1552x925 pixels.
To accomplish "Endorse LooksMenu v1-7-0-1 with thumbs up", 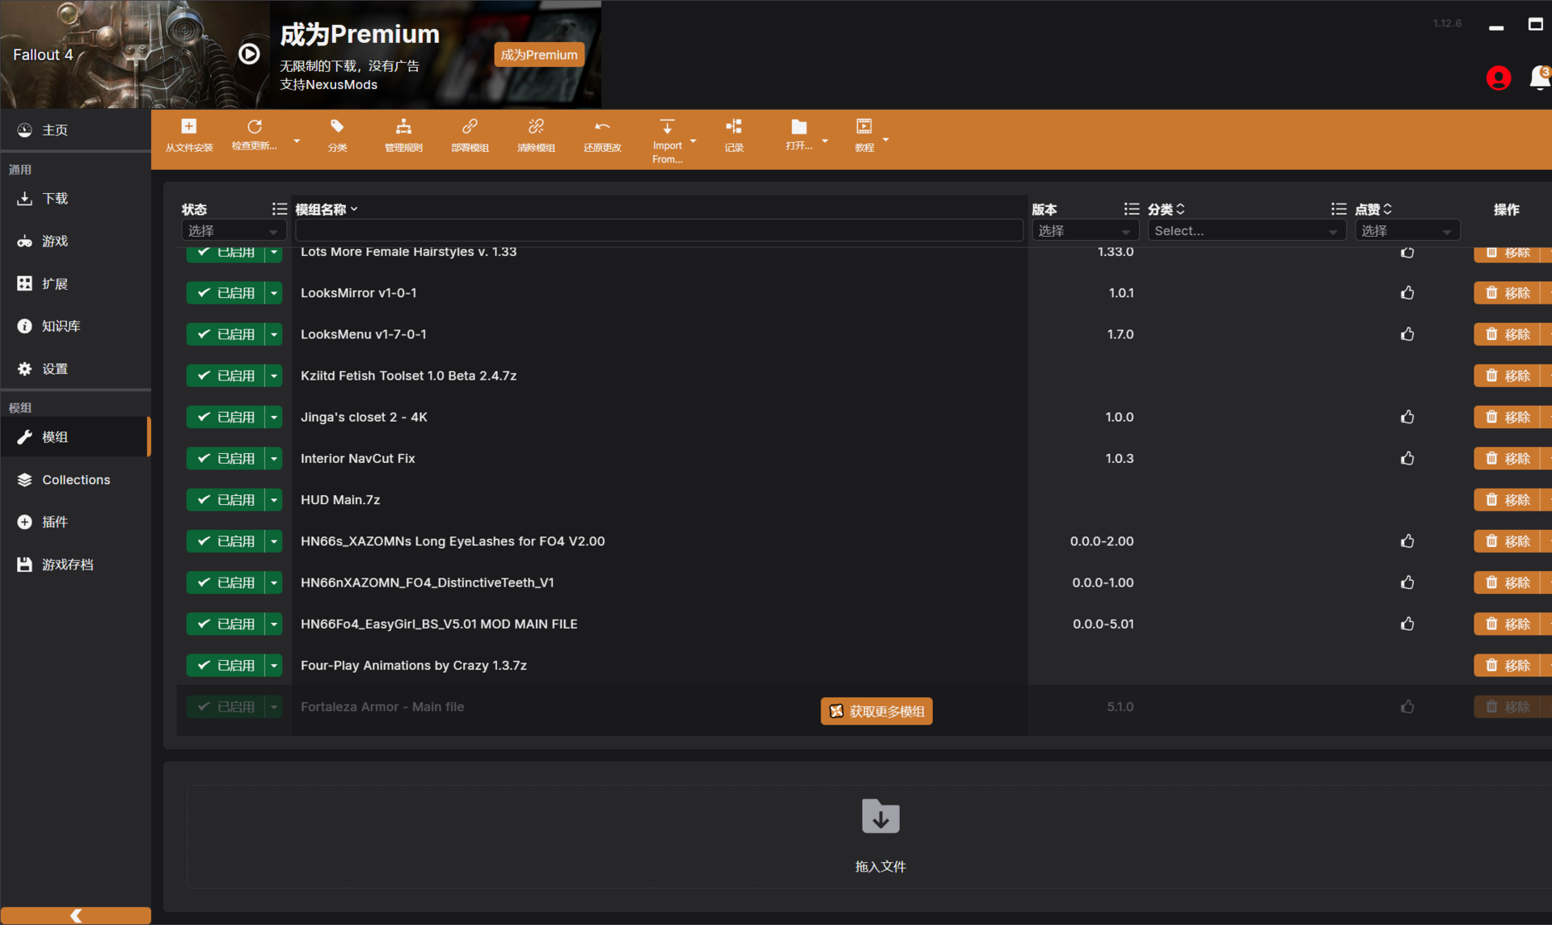I will [x=1407, y=334].
